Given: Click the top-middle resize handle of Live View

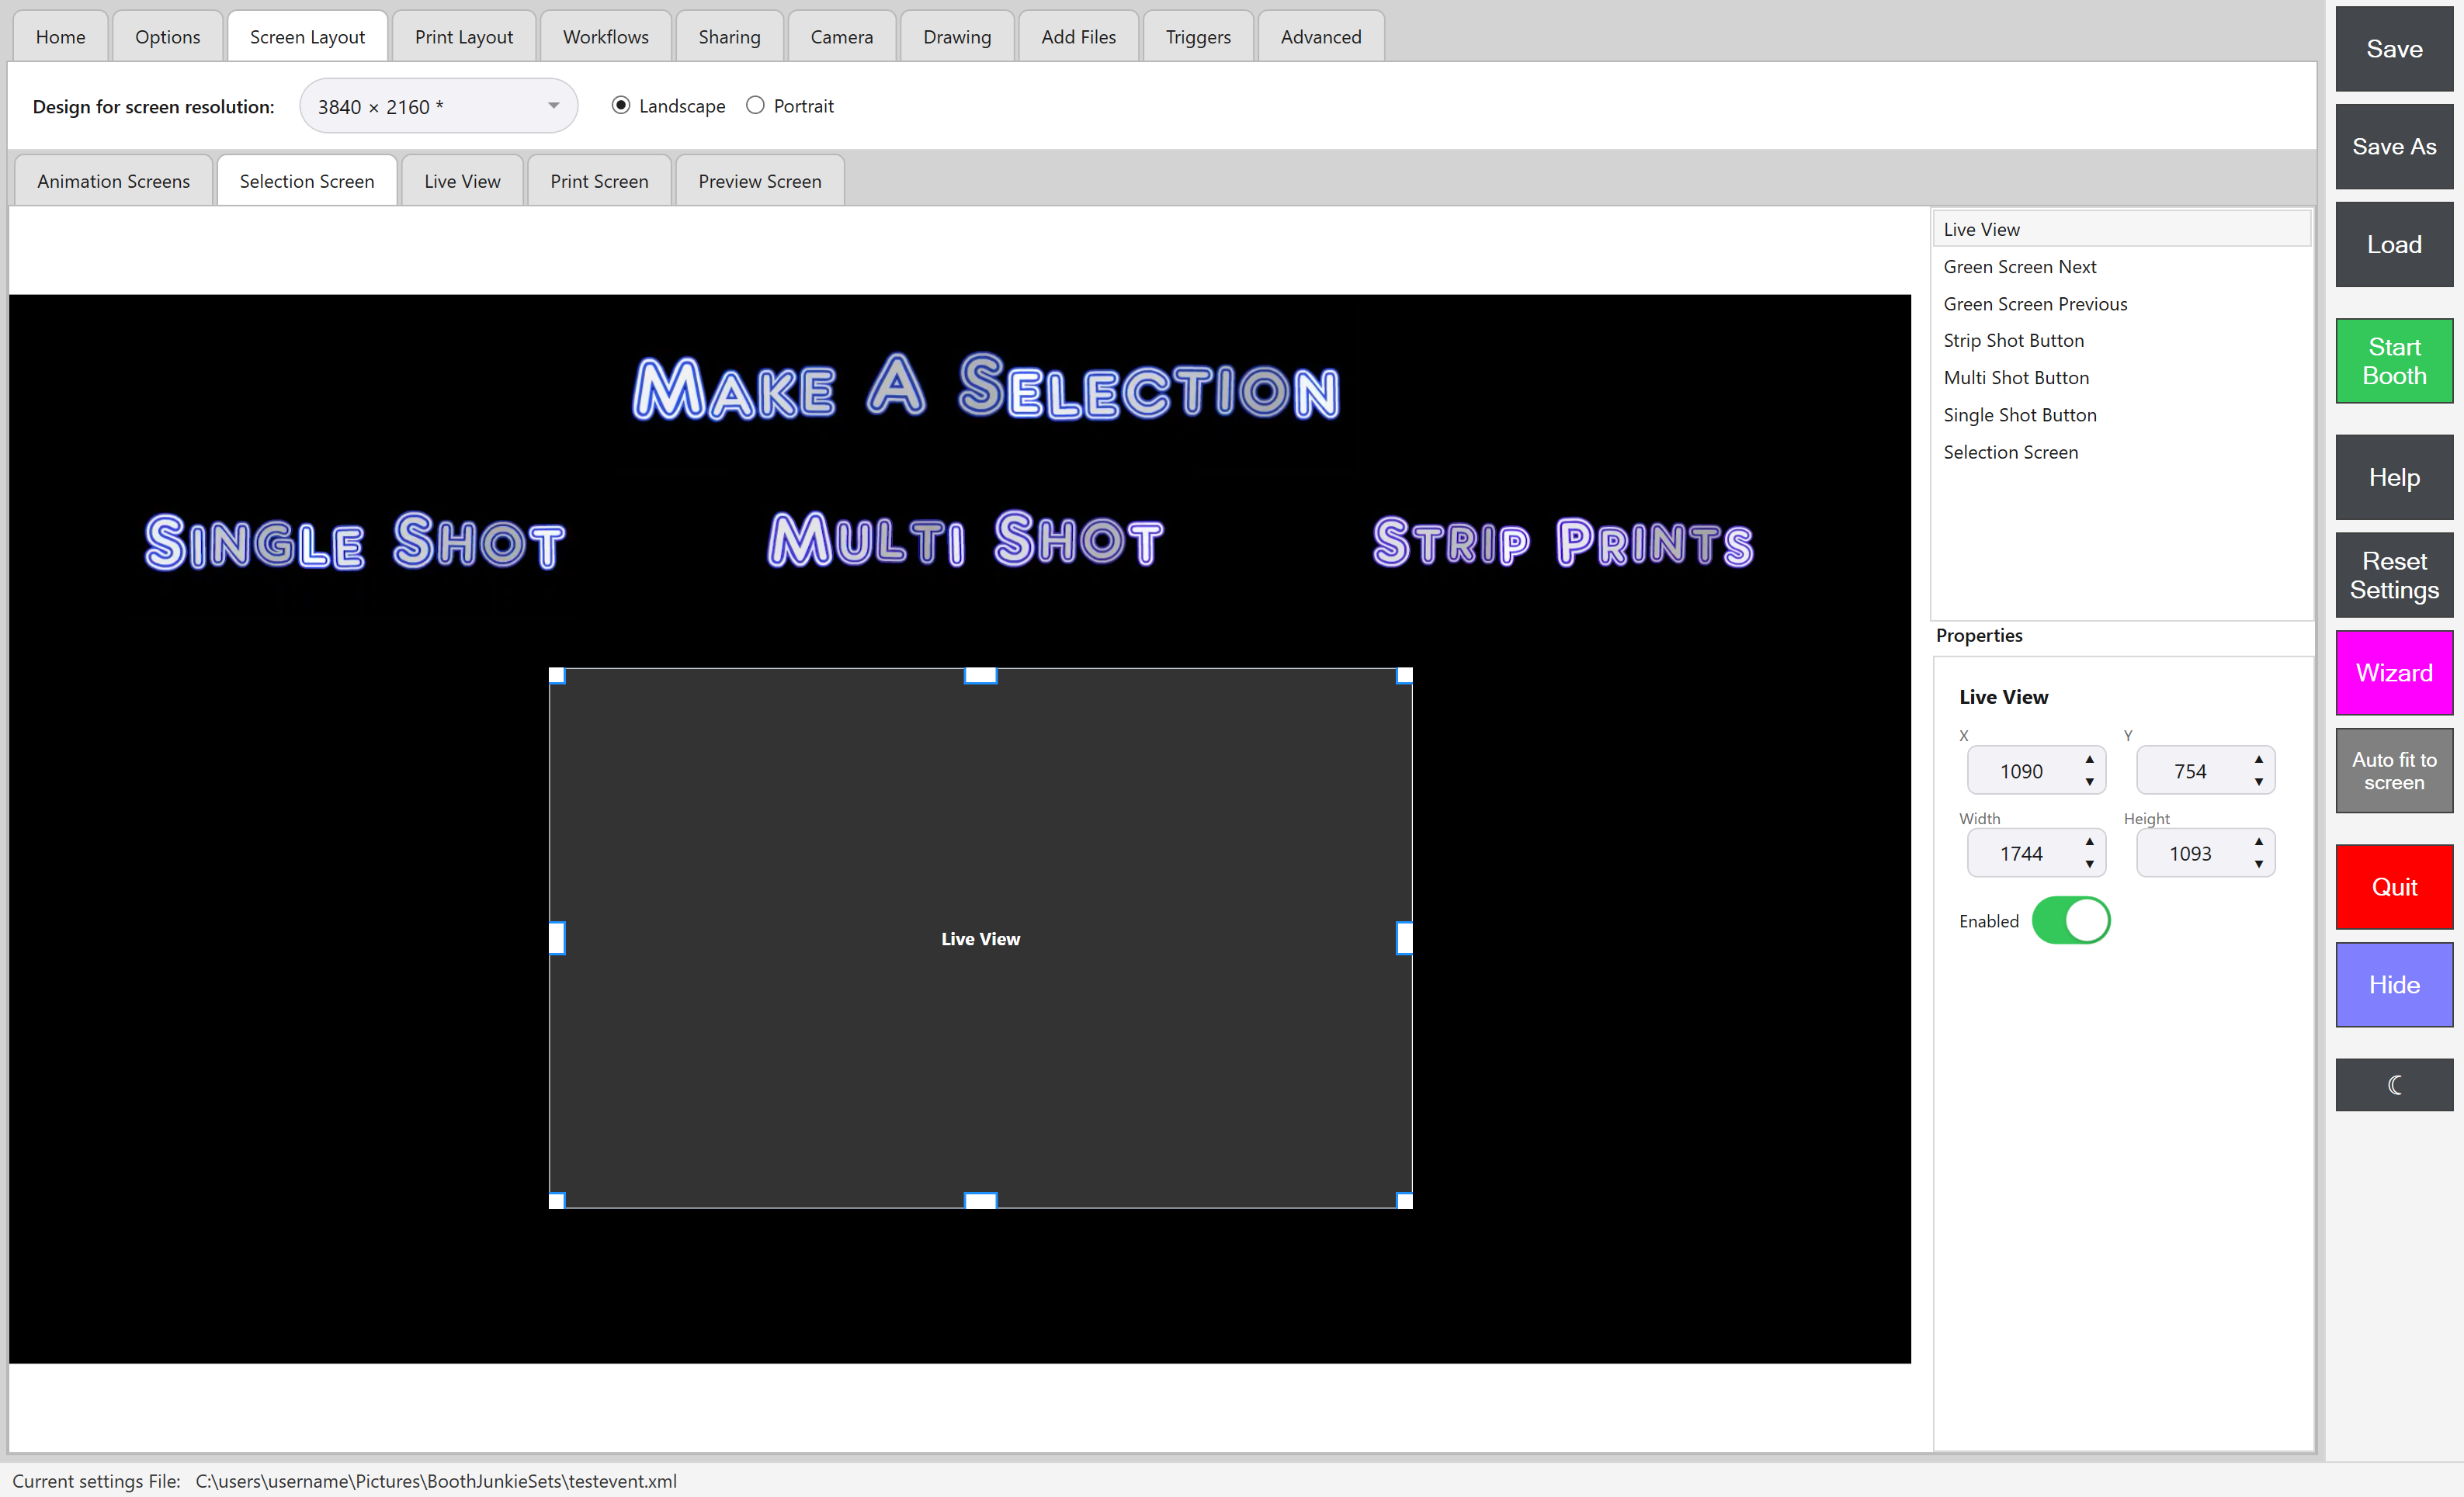Looking at the screenshot, I should [980, 675].
